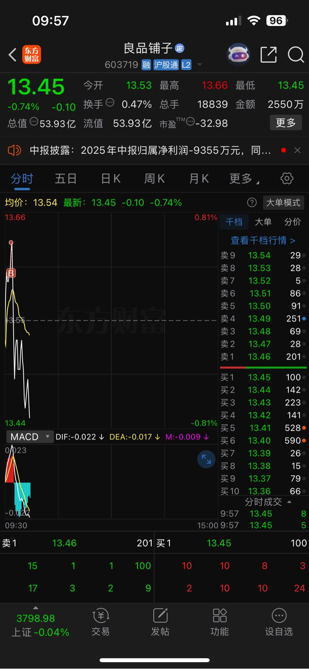Open the MACD indicator dropdown

click(30, 436)
